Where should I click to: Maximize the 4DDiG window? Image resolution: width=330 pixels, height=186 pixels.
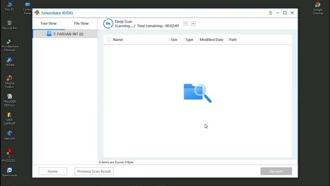click(x=285, y=13)
